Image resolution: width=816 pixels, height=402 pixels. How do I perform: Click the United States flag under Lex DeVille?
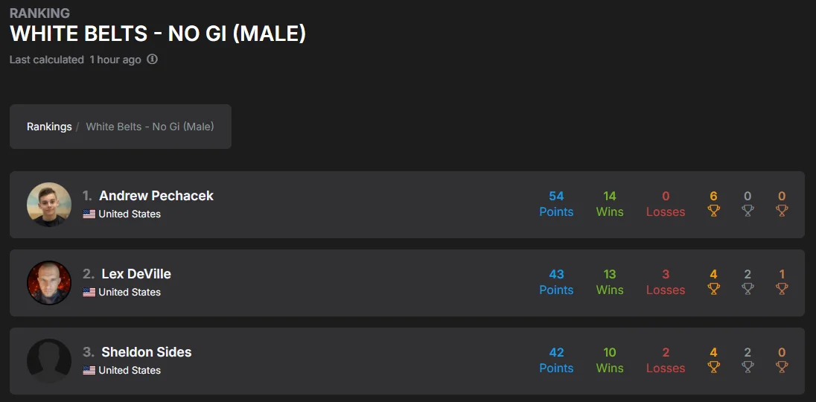pyautogui.click(x=89, y=293)
